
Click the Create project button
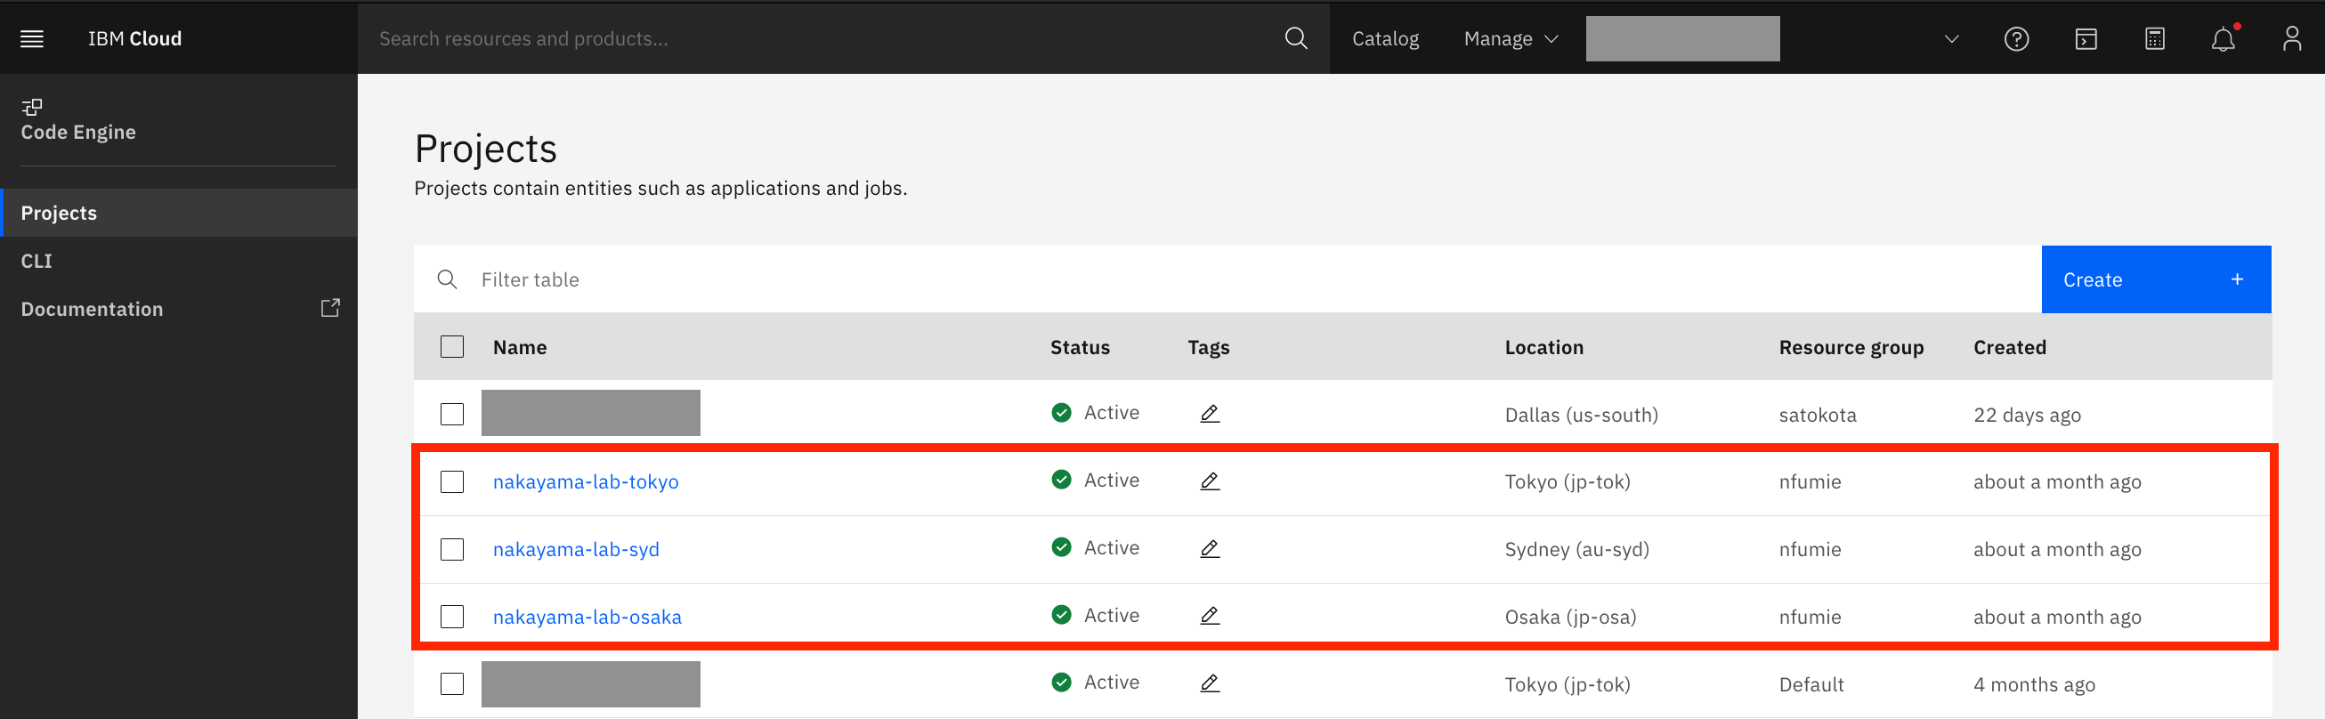pos(2154,279)
